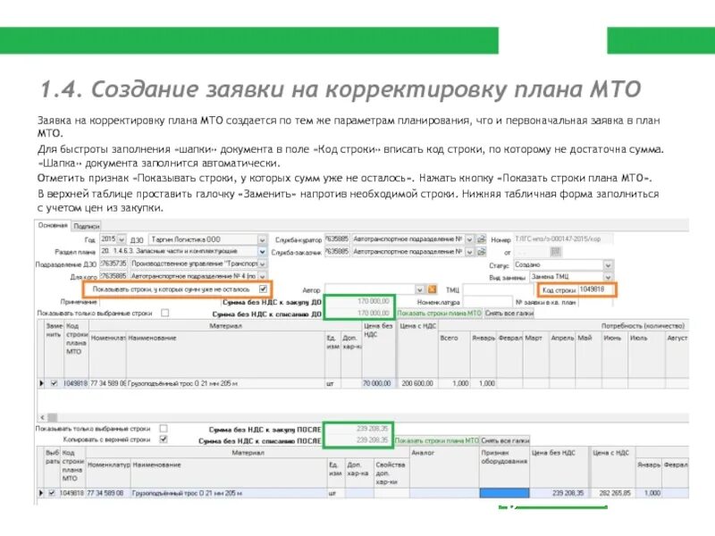715x536 pixels.
Task: Click the 'Для кого' code field 7635885
Action: click(114, 276)
